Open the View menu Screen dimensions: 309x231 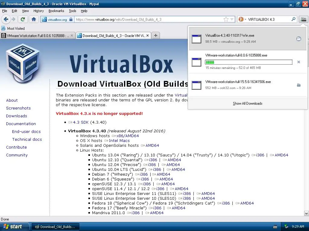coord(25,11)
